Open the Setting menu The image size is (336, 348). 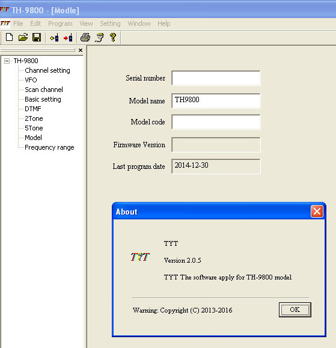(x=110, y=23)
